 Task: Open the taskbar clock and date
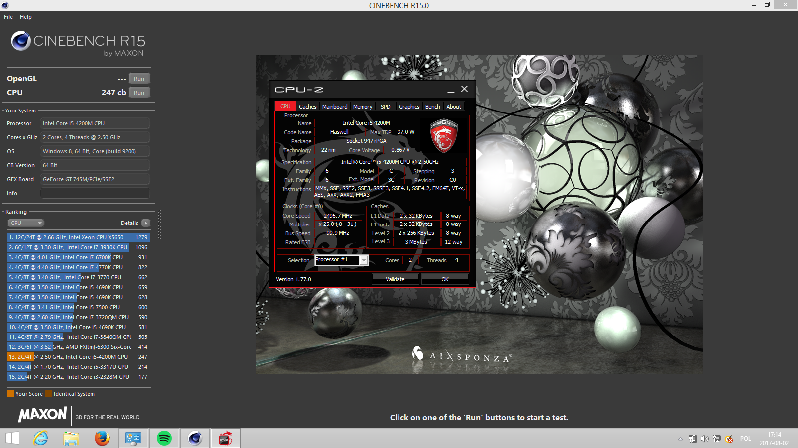point(774,439)
